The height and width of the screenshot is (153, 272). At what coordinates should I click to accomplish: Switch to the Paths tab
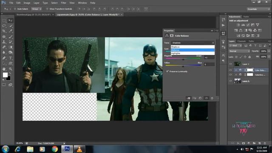click(251, 41)
